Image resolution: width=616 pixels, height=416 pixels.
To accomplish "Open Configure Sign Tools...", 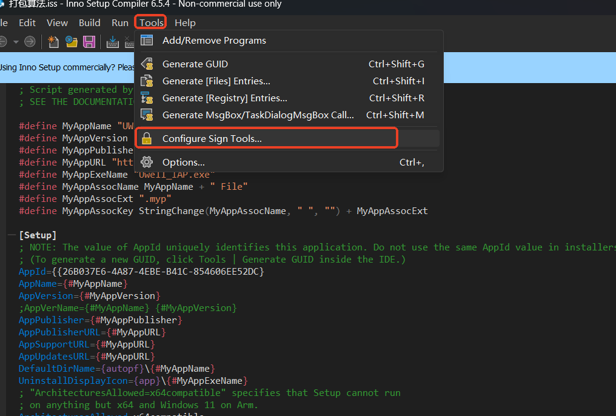I will pyautogui.click(x=289, y=139).
